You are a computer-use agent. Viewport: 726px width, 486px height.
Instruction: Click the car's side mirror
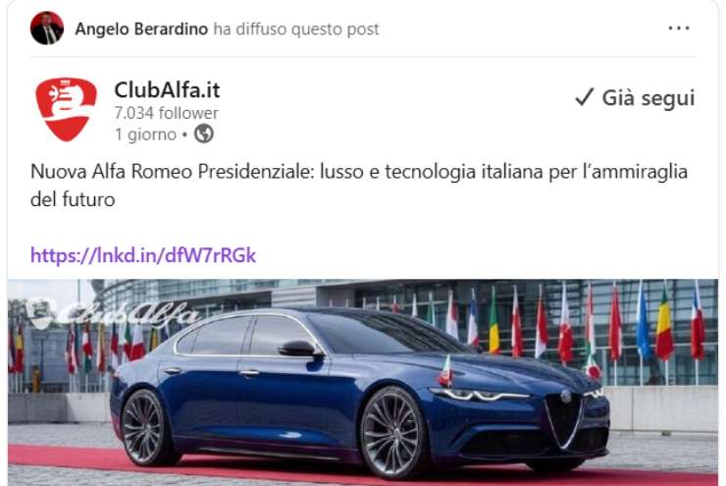(300, 349)
